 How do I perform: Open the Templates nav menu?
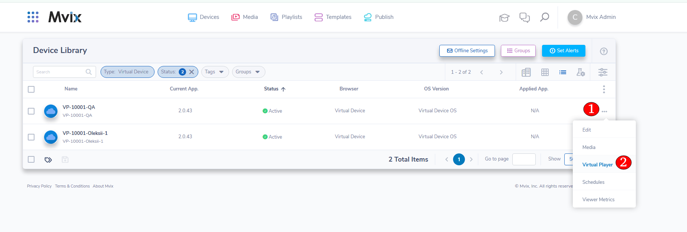pyautogui.click(x=333, y=17)
